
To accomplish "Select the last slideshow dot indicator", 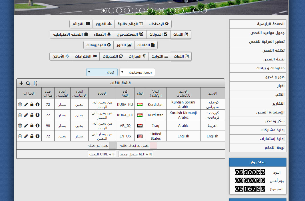I will point(204,11).
